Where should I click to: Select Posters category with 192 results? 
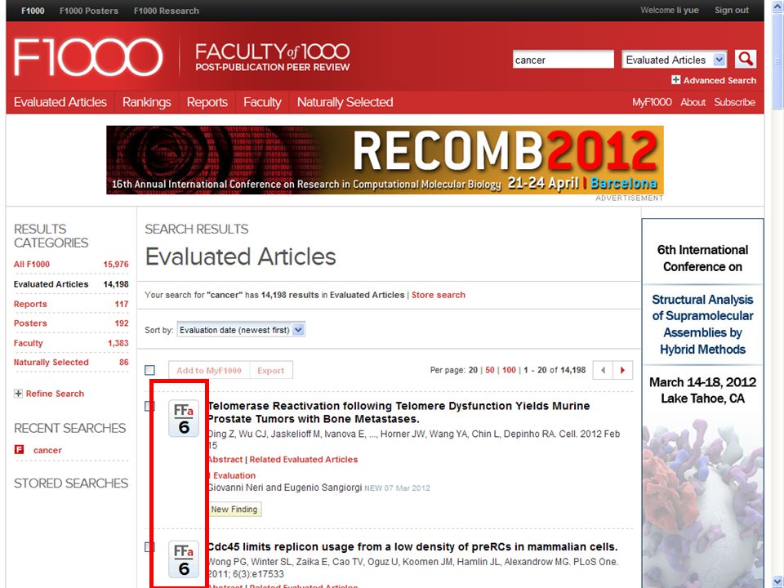[30, 323]
